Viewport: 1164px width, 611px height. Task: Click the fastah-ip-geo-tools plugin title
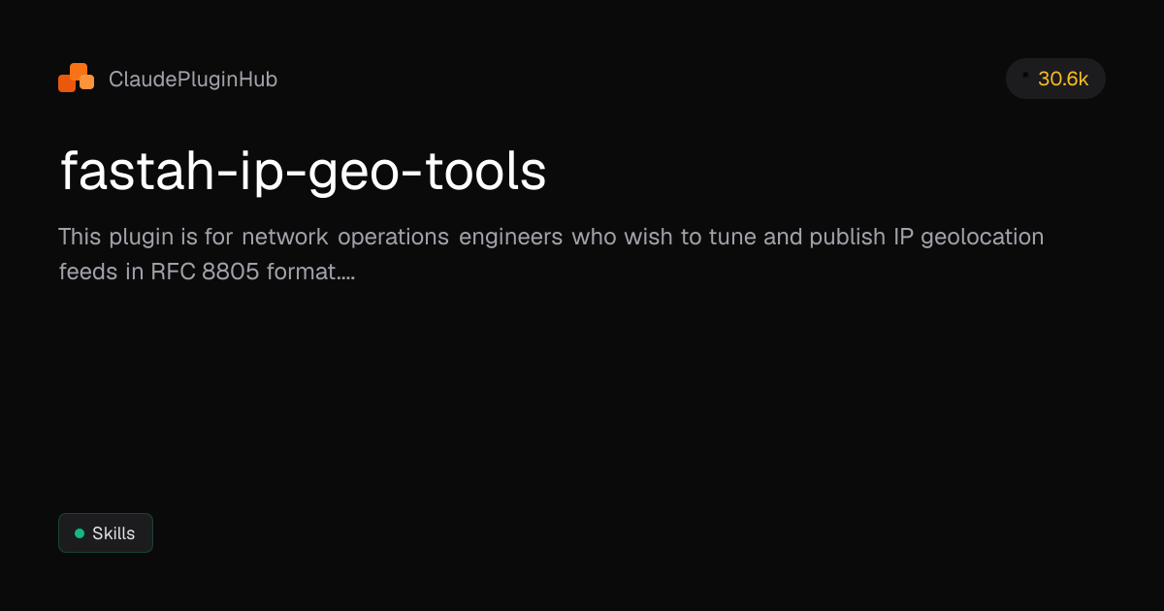coord(303,173)
